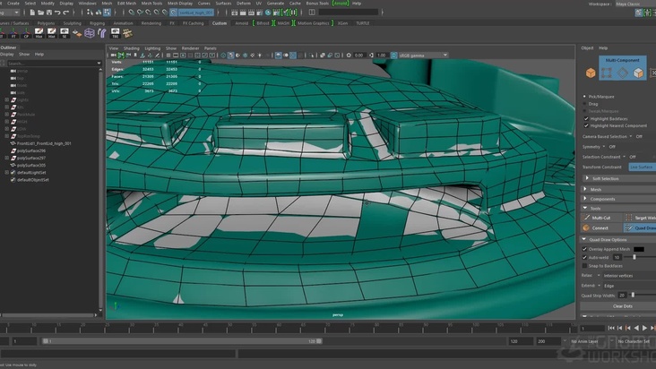Click the Save Scene floppy icon
656x369 pixels.
[x=49, y=13]
